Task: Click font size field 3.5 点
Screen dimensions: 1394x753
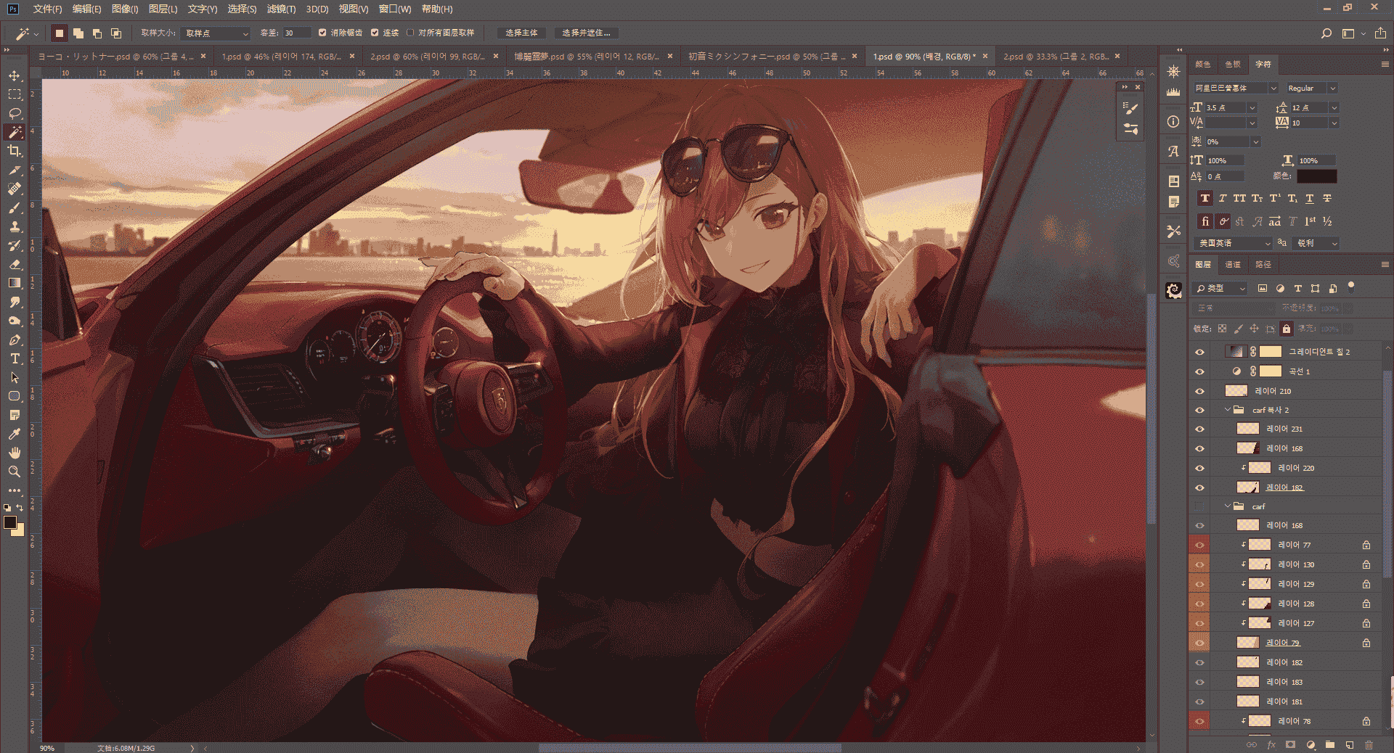Action: pyautogui.click(x=1225, y=107)
